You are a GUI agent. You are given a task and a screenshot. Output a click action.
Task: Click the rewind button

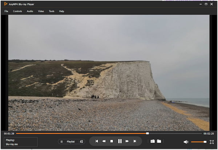coord(104,141)
